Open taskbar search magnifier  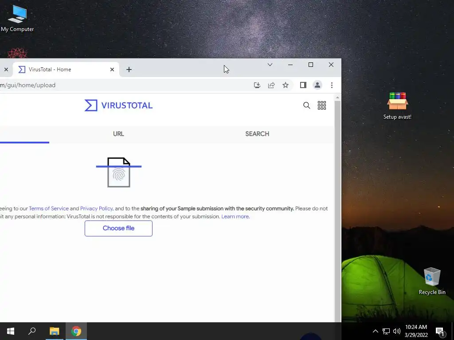(32, 331)
